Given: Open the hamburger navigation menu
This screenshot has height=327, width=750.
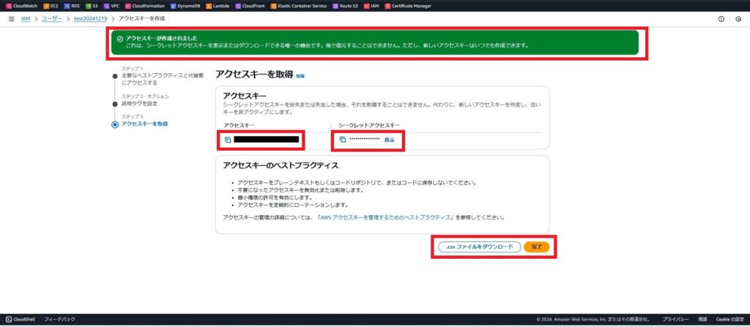Looking at the screenshot, I should click(x=11, y=18).
